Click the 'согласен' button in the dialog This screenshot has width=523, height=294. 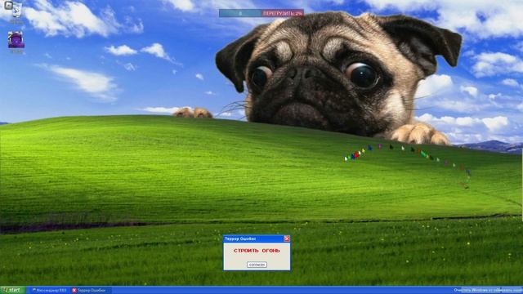[257, 265]
